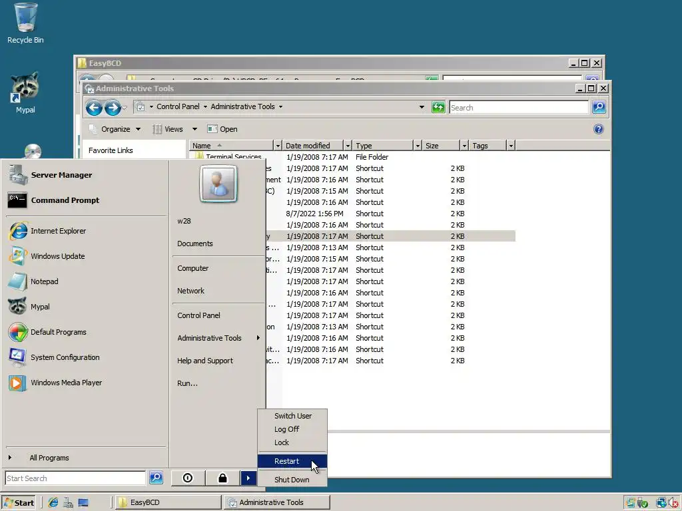Open the Type column filter dropdown
This screenshot has height=511, width=682.
coord(418,146)
